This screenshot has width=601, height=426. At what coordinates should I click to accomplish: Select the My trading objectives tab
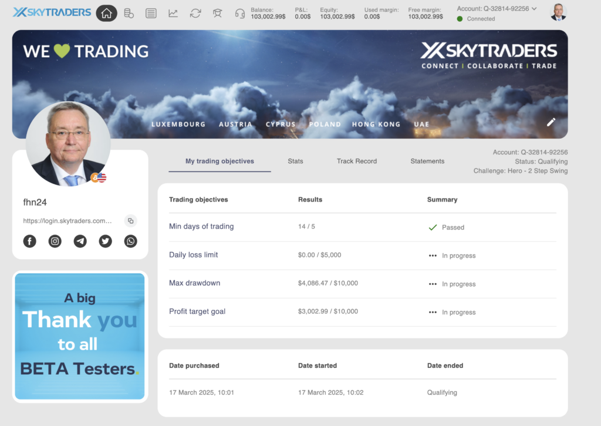click(220, 161)
